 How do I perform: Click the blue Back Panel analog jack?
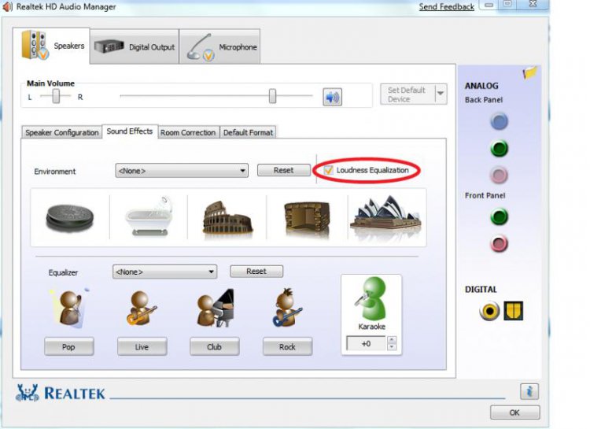[499, 122]
